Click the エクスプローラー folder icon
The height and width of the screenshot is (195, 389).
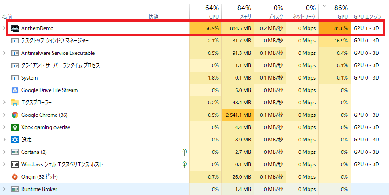pos(15,103)
